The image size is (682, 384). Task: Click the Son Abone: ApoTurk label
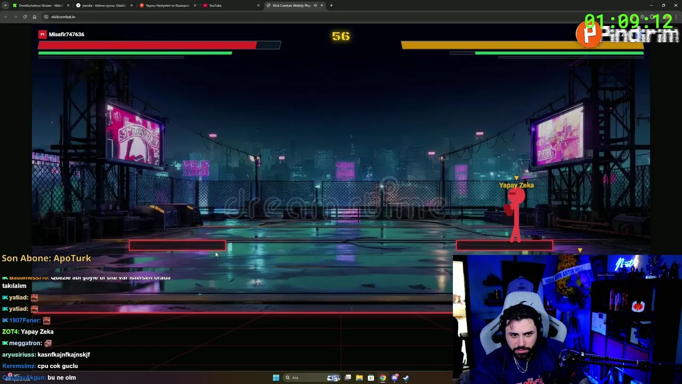point(46,258)
